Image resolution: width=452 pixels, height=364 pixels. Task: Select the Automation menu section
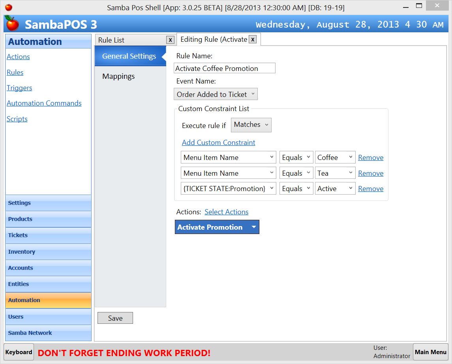pos(48,300)
